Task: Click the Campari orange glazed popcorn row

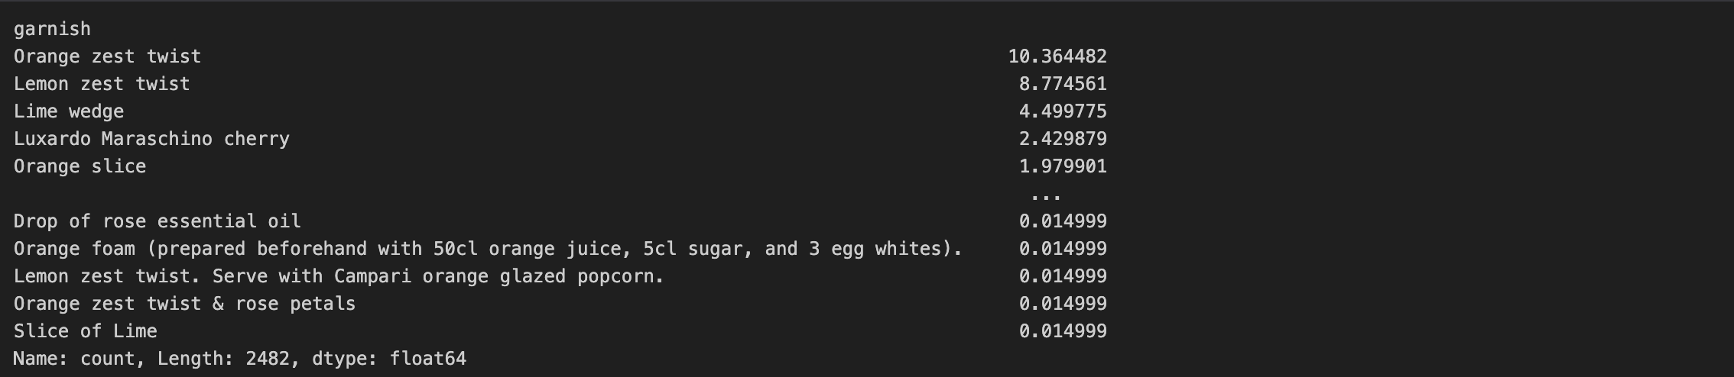Action: (x=339, y=276)
